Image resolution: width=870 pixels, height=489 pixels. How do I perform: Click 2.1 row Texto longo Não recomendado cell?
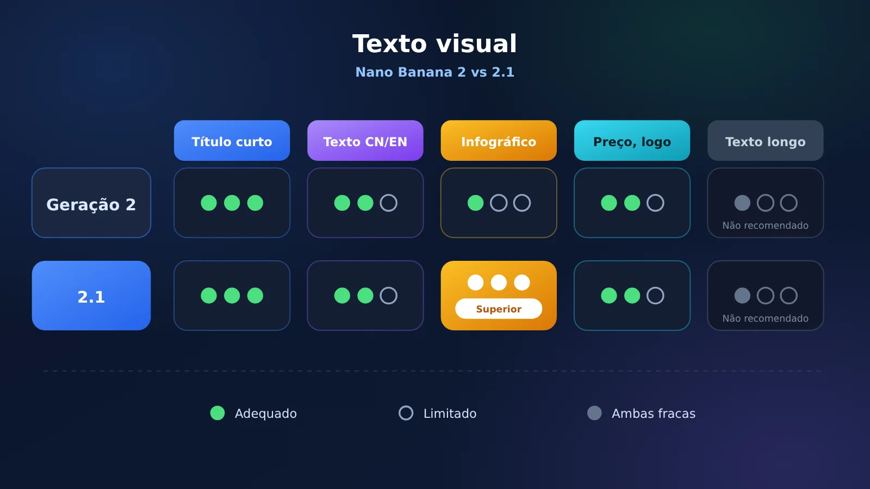766,296
